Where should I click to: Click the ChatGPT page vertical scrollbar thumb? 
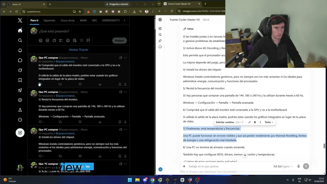[324, 146]
